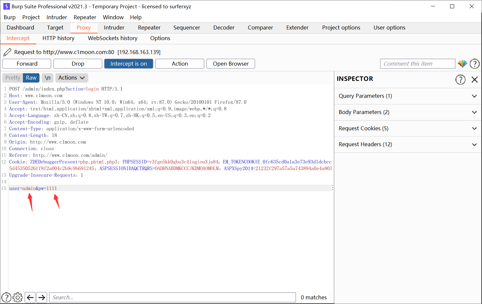Viewport: 482px width, 304px height.
Task: Switch to Comparer tab
Action: 260,28
